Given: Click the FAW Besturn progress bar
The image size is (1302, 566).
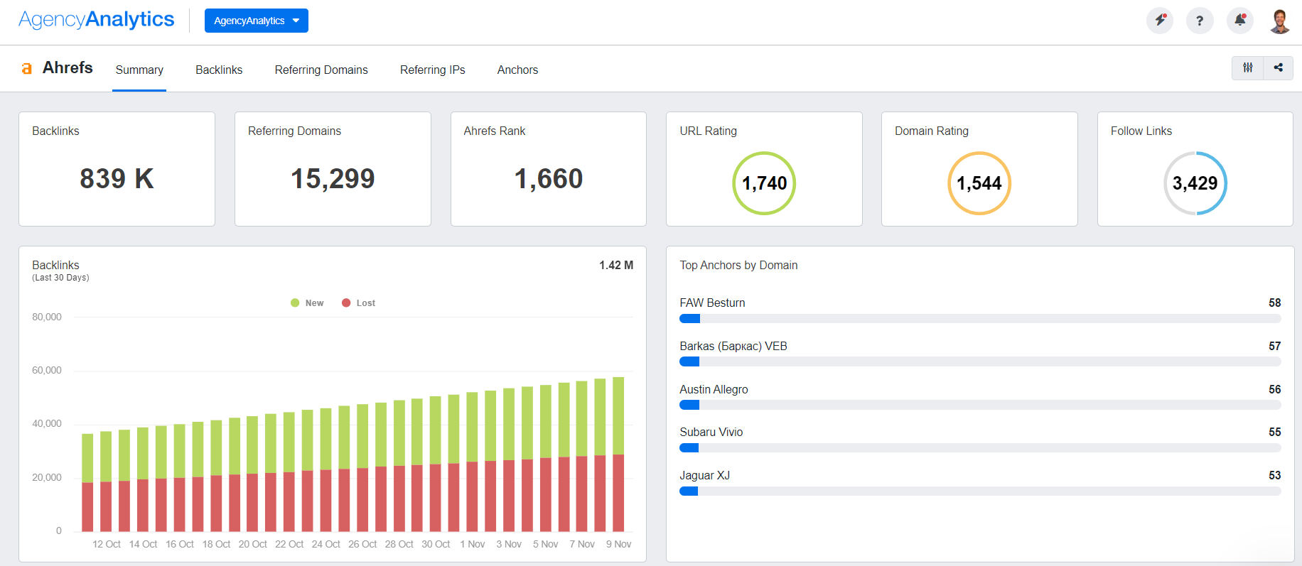Looking at the screenshot, I should (980, 319).
